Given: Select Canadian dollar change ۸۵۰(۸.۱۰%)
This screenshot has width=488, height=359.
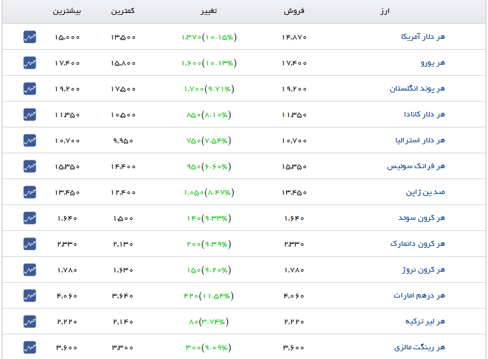Looking at the screenshot, I should [209, 115].
